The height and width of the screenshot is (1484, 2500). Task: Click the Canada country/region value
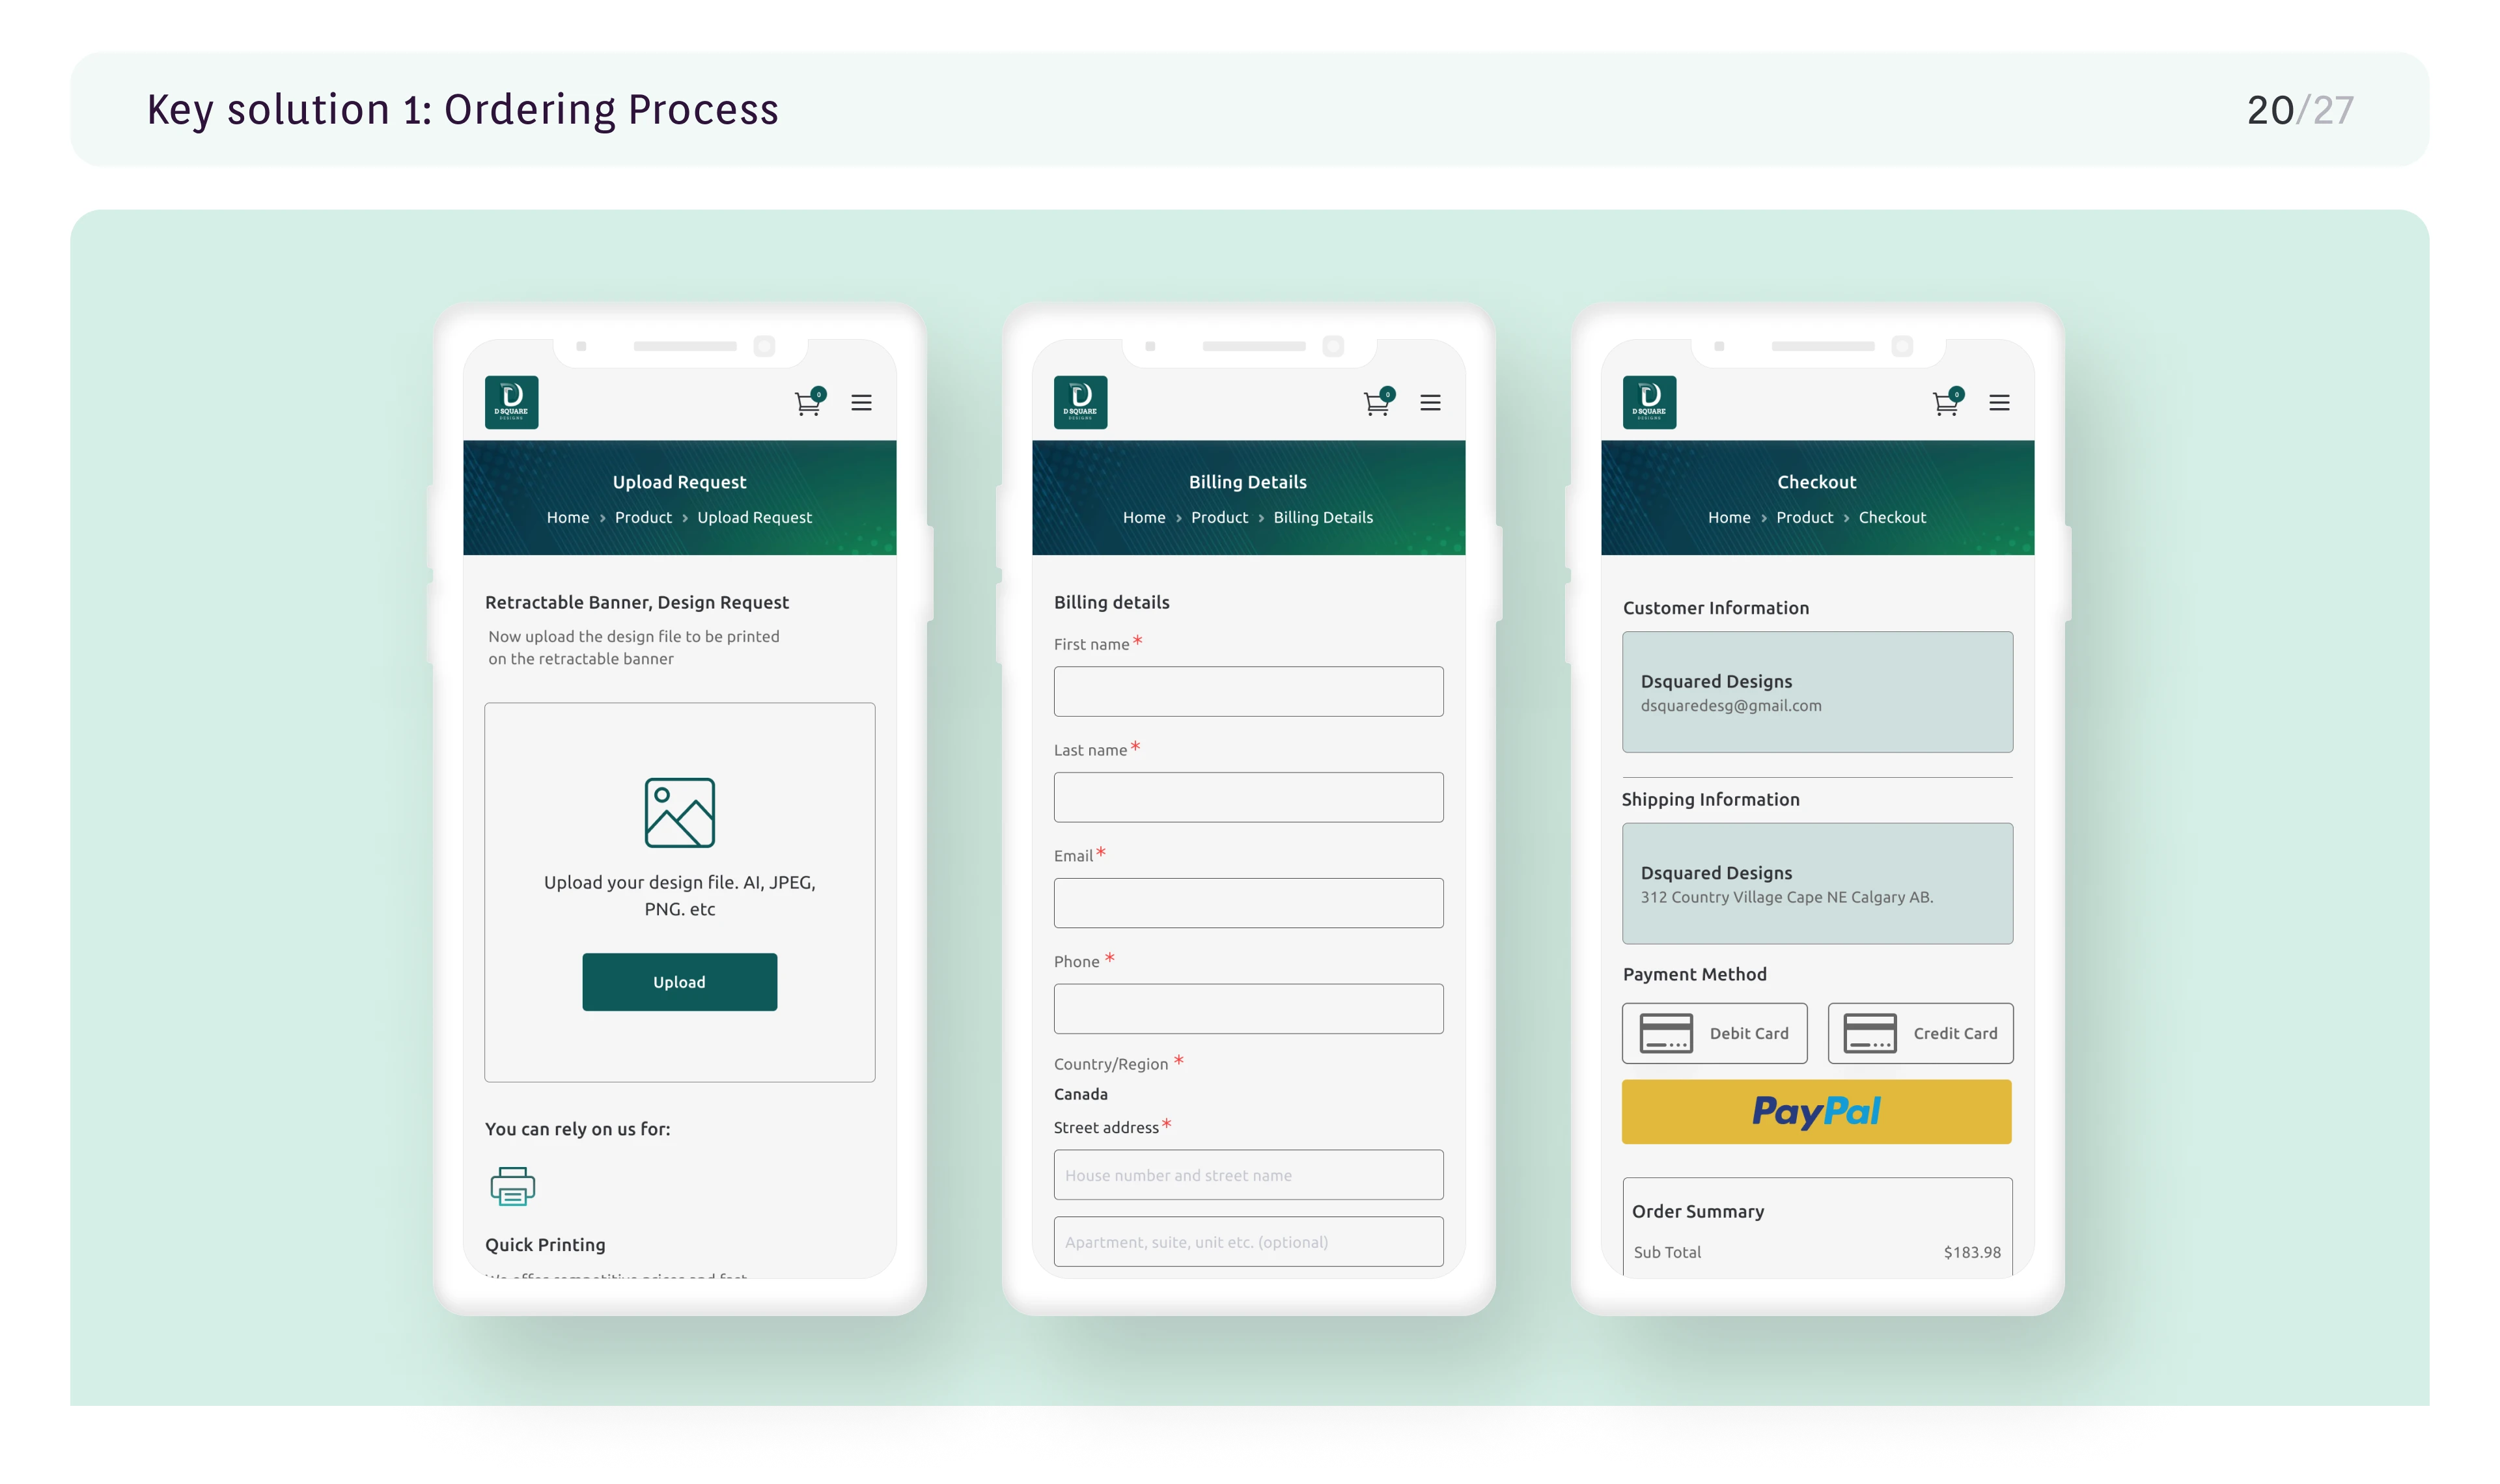[1080, 1094]
